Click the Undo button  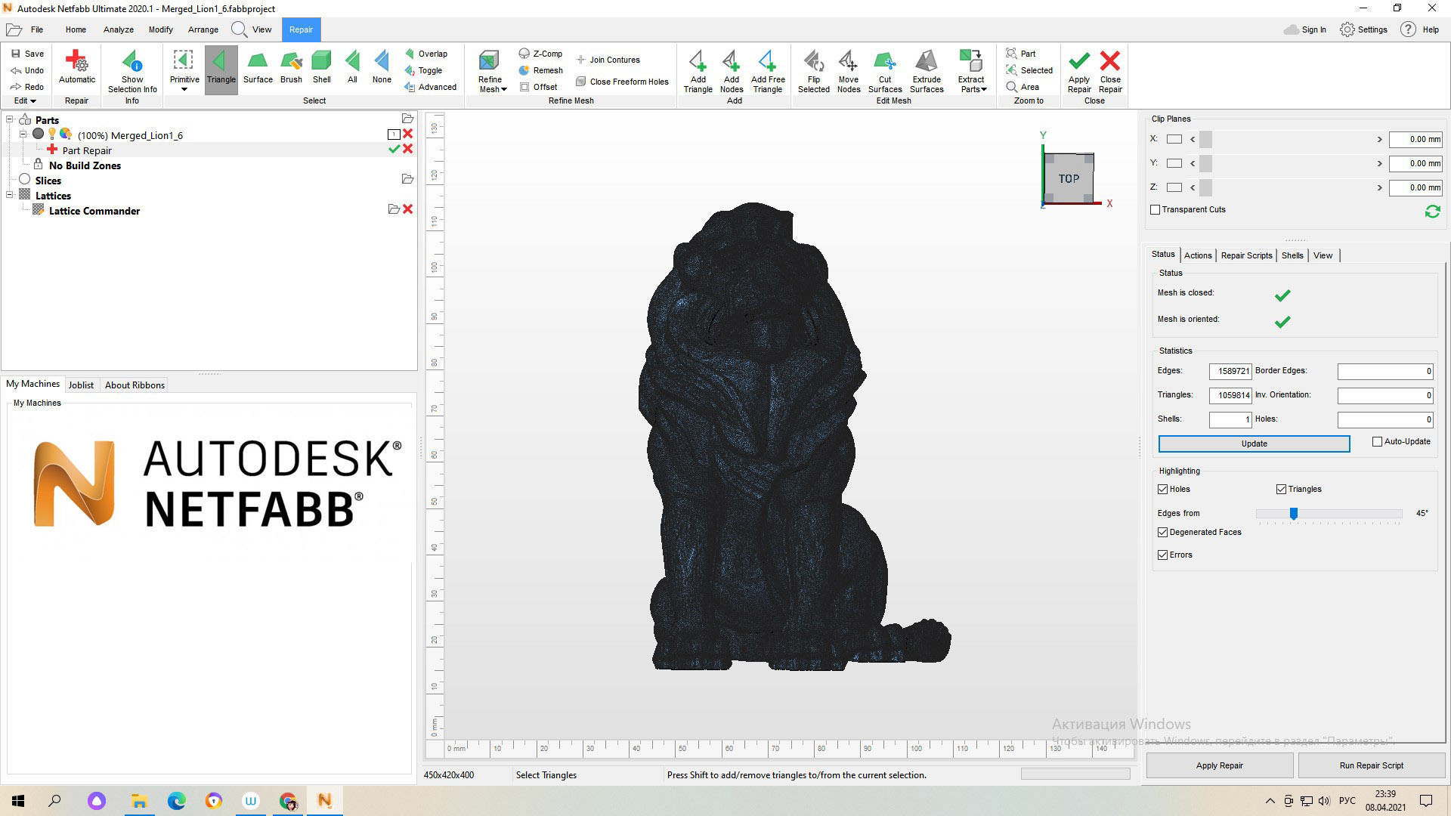(x=27, y=70)
